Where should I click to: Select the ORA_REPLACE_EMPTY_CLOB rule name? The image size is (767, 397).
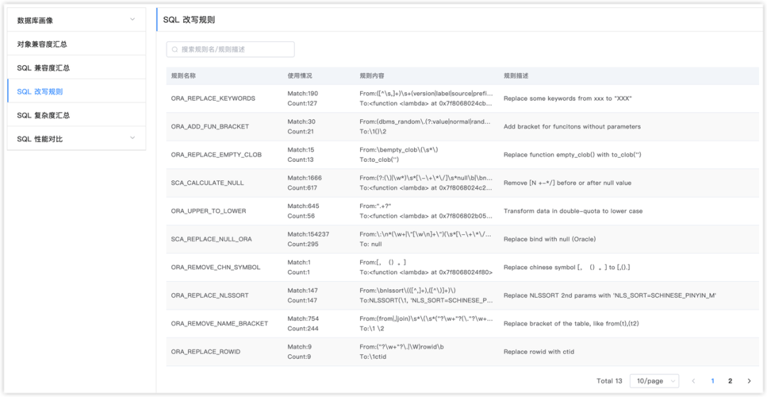[216, 155]
